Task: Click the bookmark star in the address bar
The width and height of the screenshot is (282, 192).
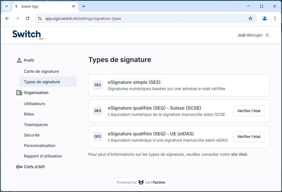Action: 250,18
